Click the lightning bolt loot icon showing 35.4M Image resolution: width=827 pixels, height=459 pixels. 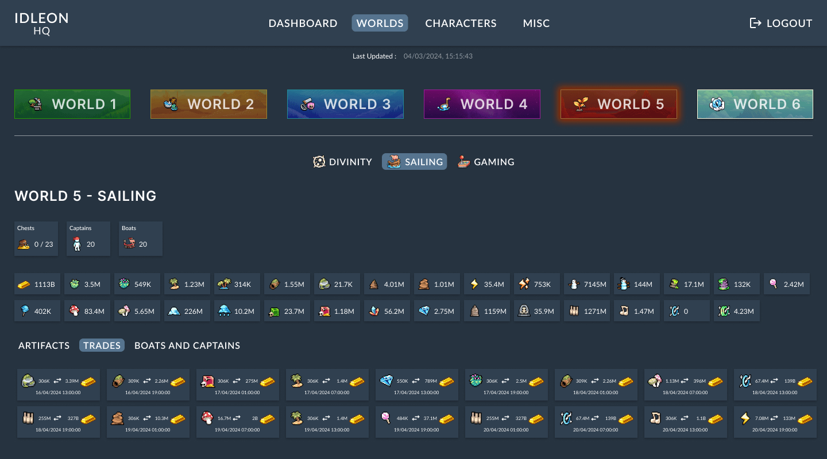point(474,284)
